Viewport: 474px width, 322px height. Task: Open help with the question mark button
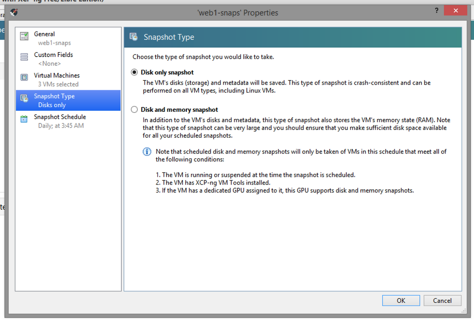click(437, 11)
